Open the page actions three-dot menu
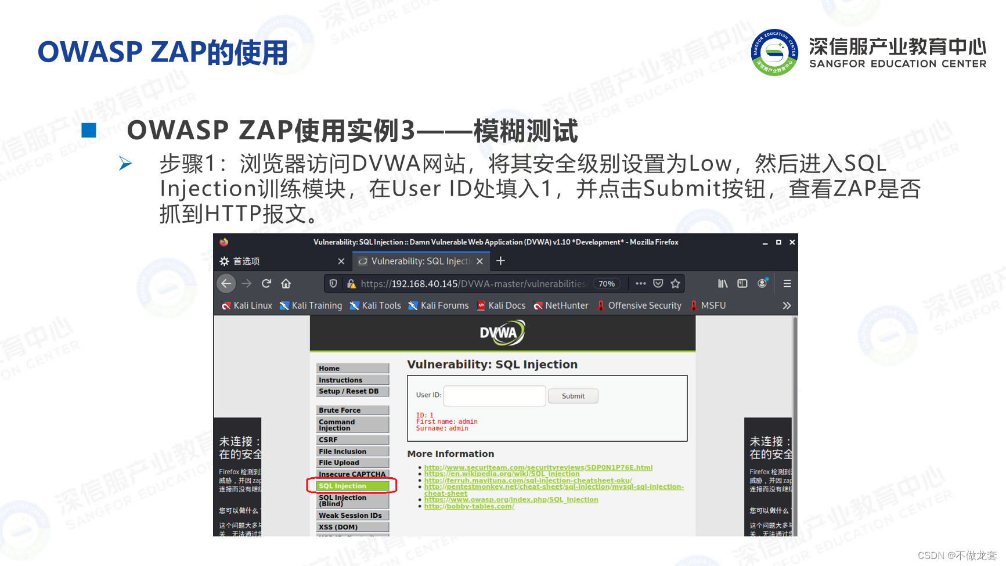Screen dimensions: 1006x566 (x=640, y=283)
